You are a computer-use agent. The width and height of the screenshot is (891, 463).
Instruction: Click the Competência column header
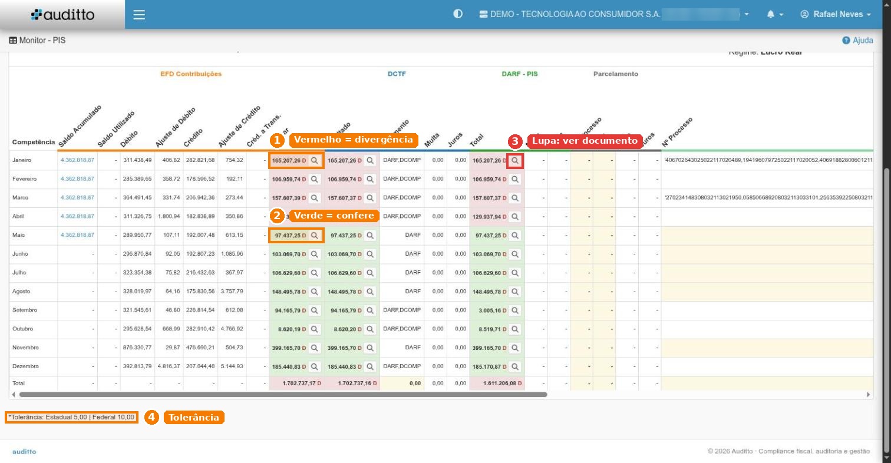point(34,143)
